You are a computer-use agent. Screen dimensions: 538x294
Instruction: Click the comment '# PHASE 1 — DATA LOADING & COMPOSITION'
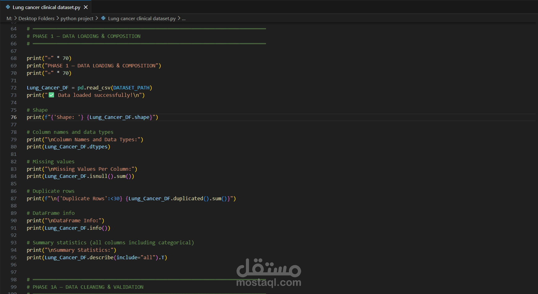click(84, 36)
